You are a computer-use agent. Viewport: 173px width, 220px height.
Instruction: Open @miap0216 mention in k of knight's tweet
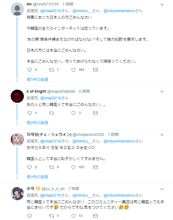point(50,98)
